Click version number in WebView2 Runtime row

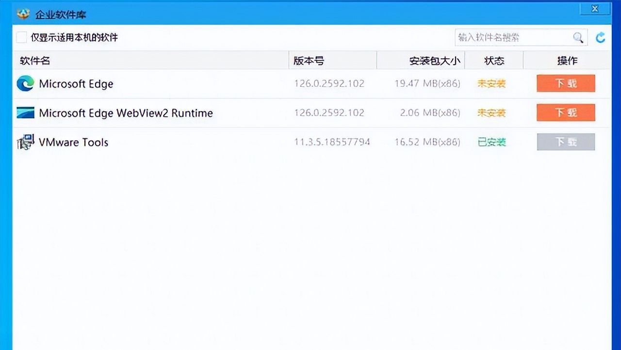[x=329, y=112]
